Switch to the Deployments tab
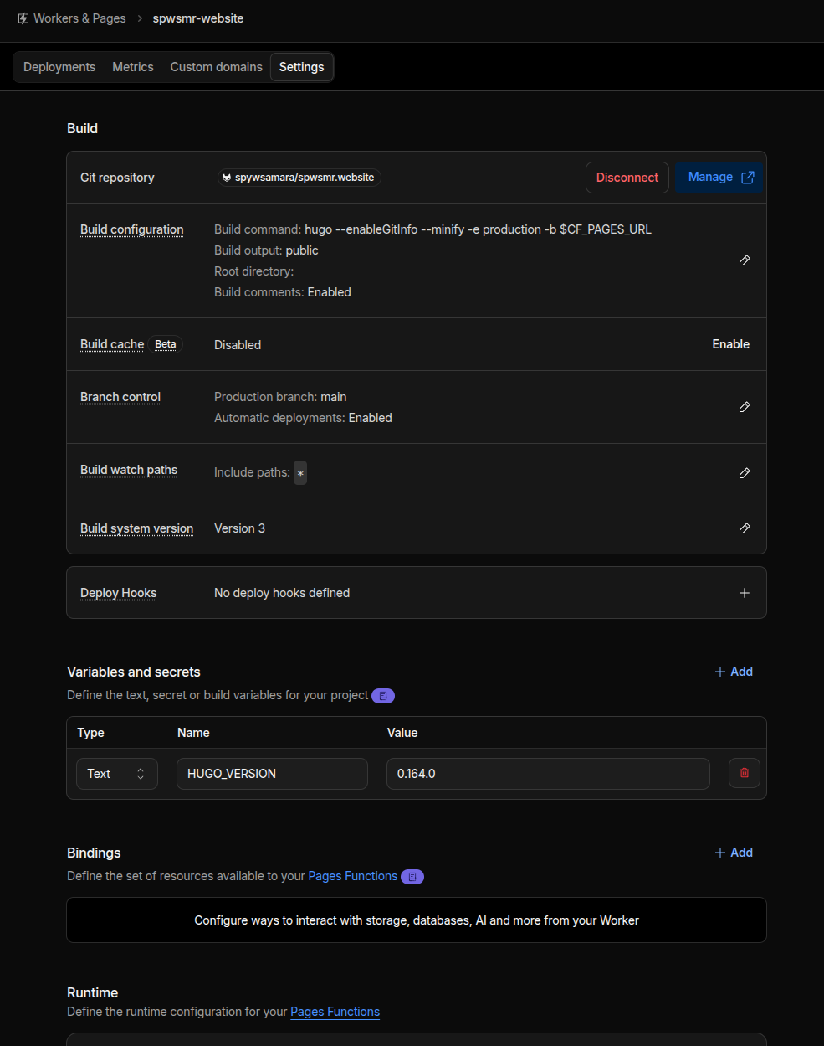The width and height of the screenshot is (824, 1046). [x=59, y=67]
